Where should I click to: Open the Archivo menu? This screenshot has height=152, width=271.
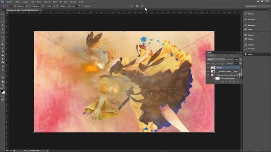(9, 2)
